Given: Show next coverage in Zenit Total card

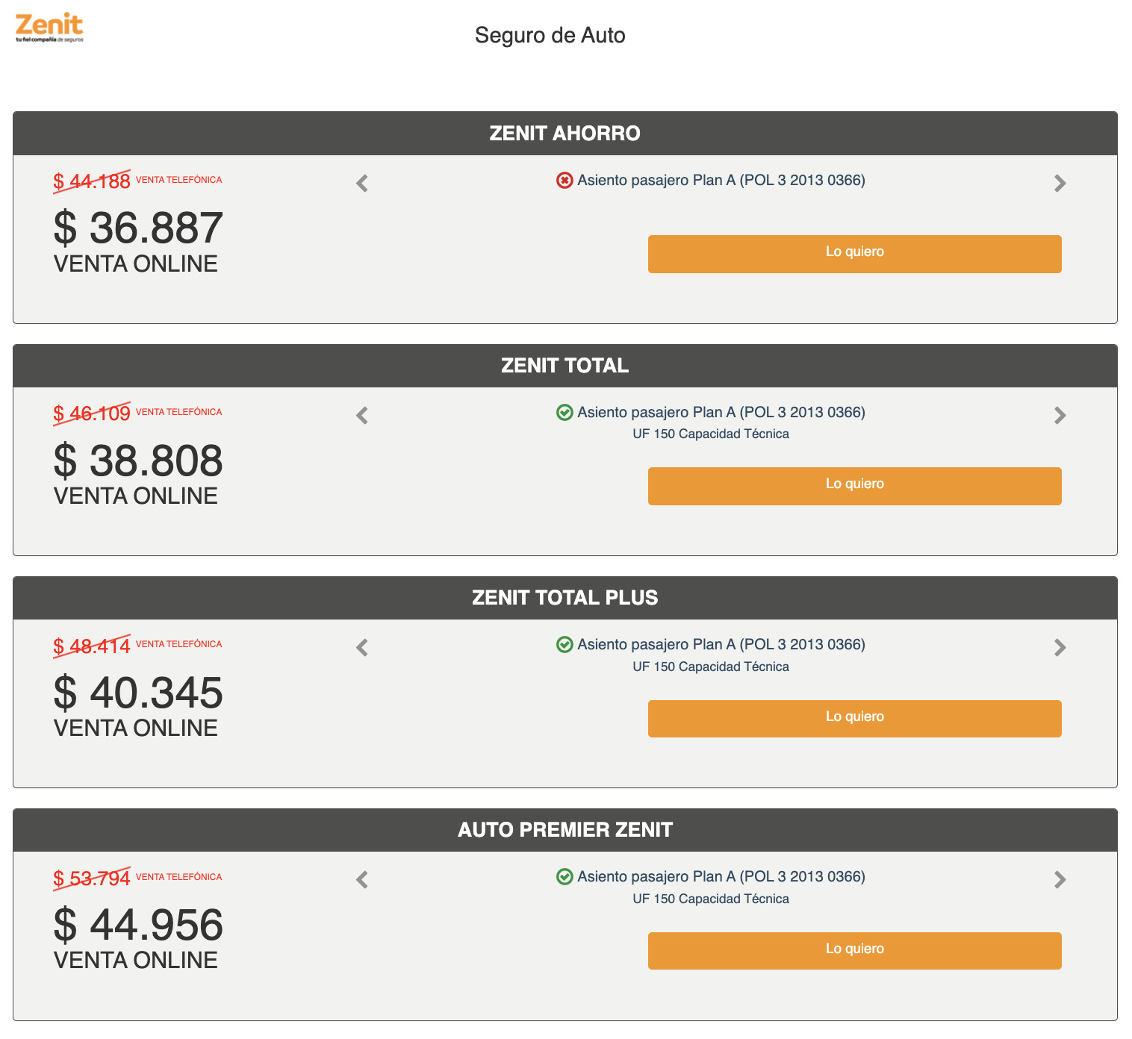Looking at the screenshot, I should (1060, 415).
